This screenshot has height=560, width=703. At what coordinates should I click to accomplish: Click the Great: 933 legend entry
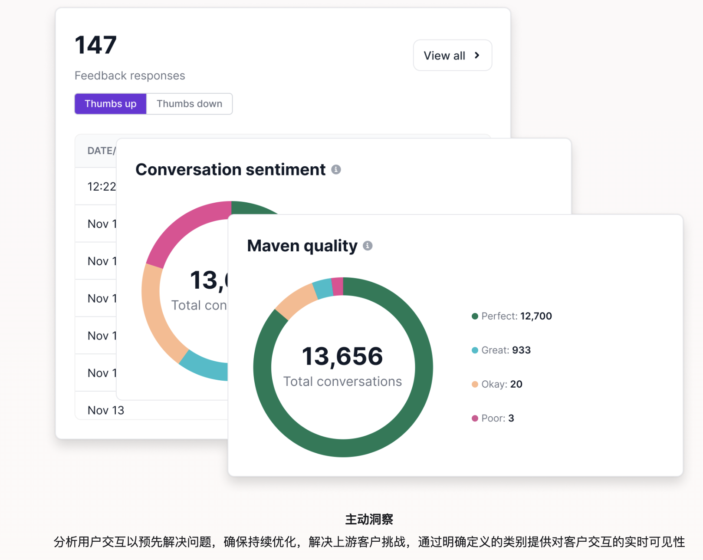pos(501,350)
